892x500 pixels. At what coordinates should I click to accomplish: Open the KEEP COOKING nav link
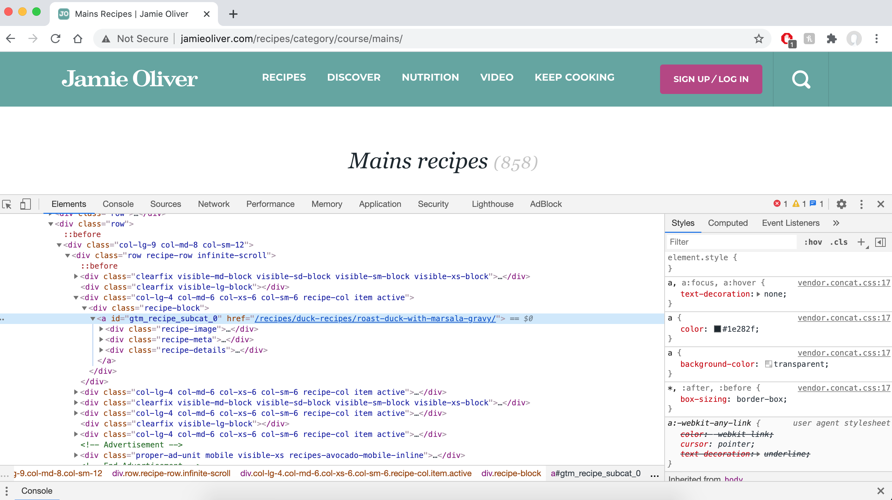[575, 77]
